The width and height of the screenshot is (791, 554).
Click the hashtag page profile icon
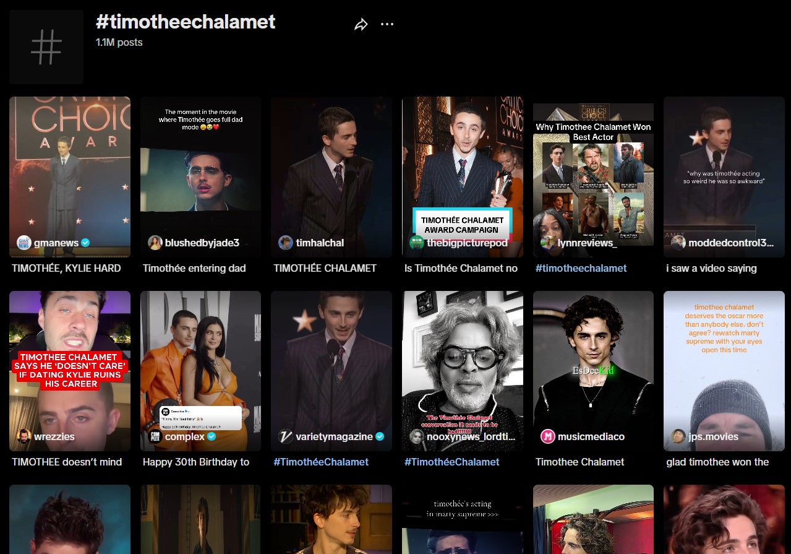click(46, 46)
